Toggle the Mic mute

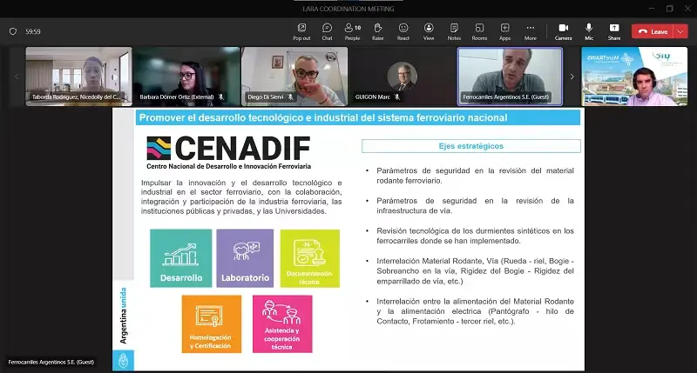tap(589, 32)
